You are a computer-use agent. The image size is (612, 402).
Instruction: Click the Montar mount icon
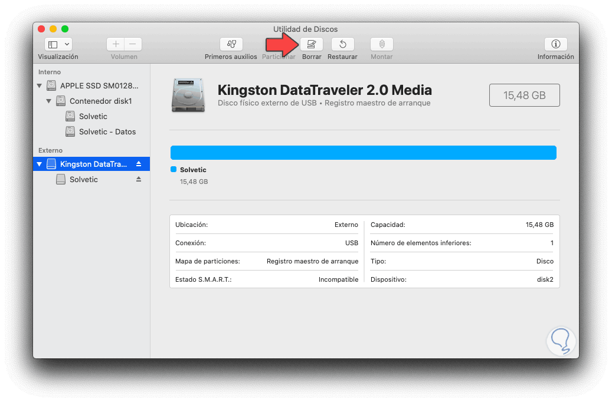click(382, 44)
